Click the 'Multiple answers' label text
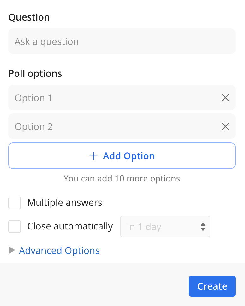Screen dimensions: 245x306 point(65,203)
